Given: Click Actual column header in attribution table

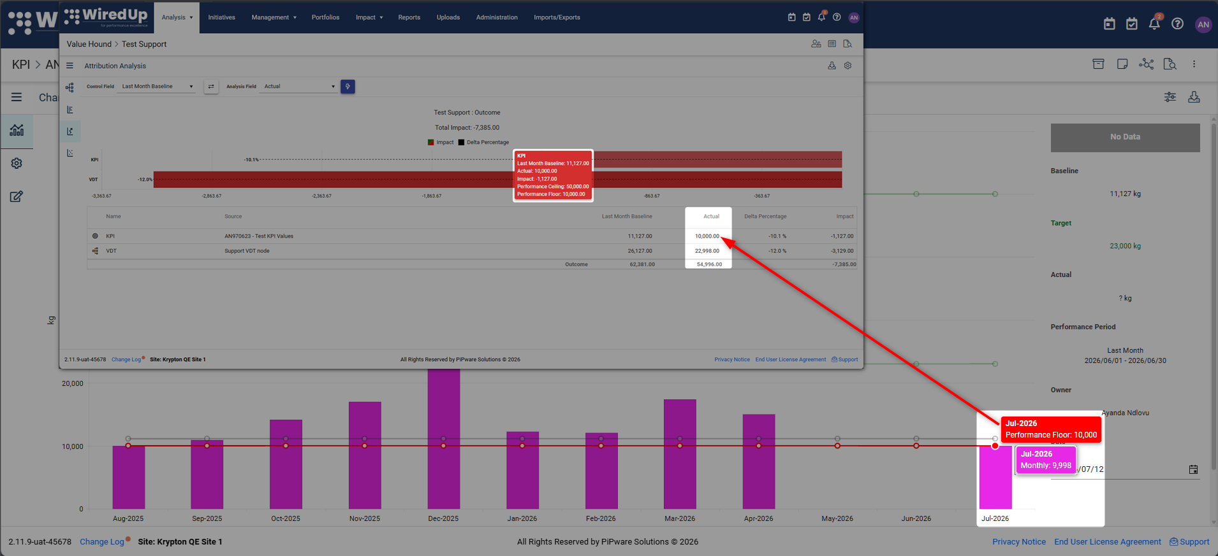Looking at the screenshot, I should [x=711, y=217].
